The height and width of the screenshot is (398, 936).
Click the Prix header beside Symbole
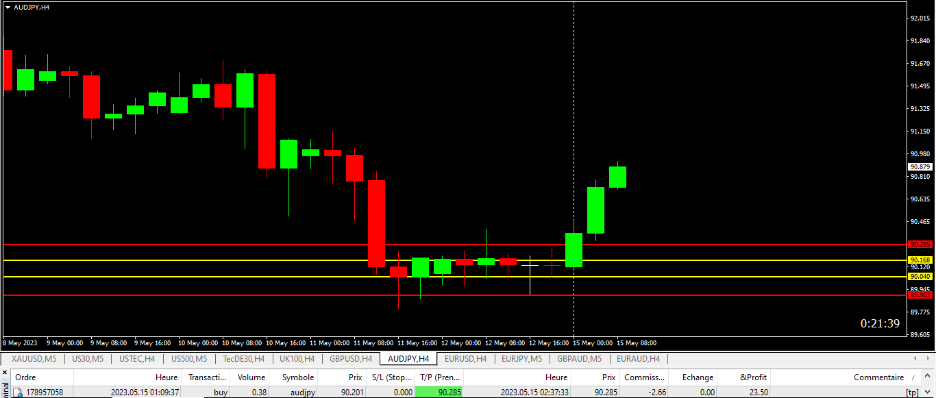[343, 377]
